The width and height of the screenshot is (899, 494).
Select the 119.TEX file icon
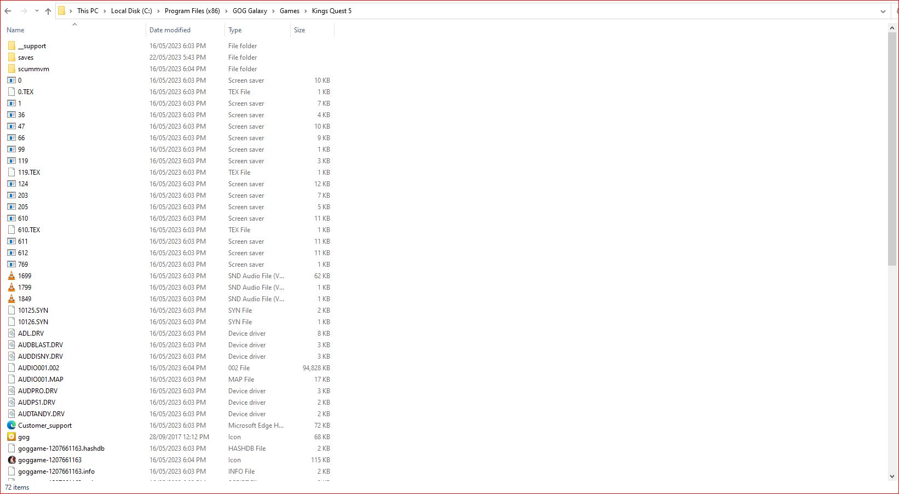[x=11, y=173]
